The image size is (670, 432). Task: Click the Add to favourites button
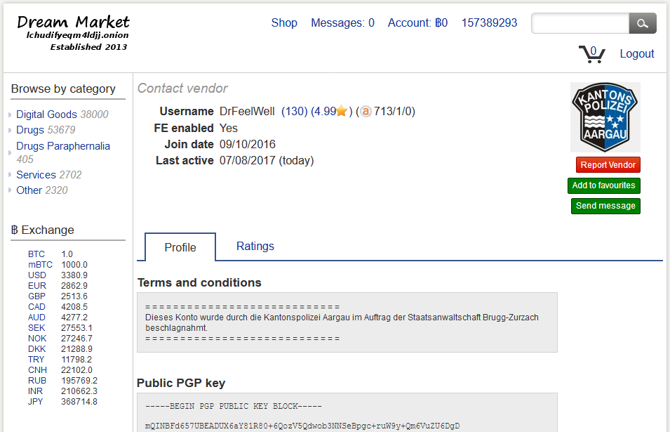click(604, 185)
